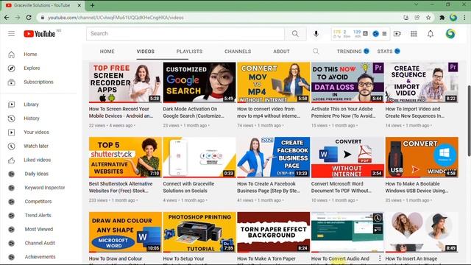Click the Watch later clock icon
This screenshot has width=471, height=265.
tap(12, 146)
